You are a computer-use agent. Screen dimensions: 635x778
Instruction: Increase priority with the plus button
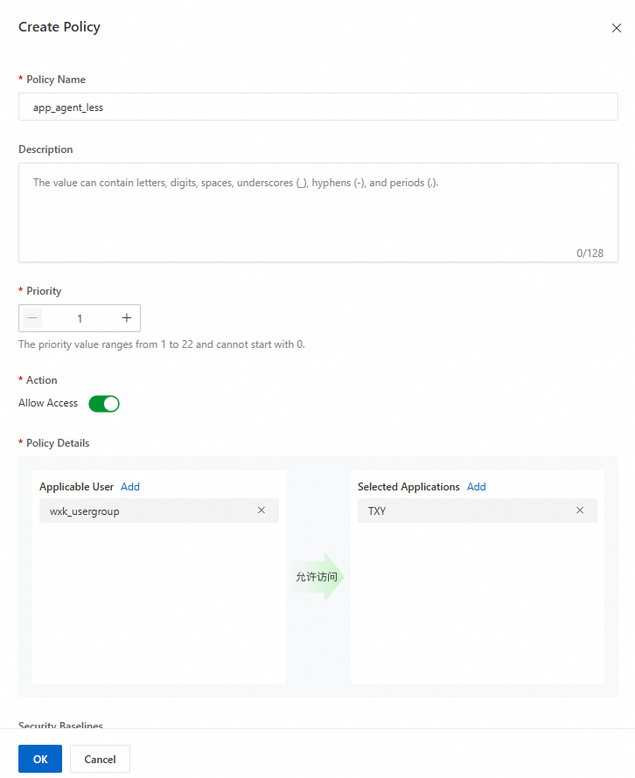[x=126, y=318]
